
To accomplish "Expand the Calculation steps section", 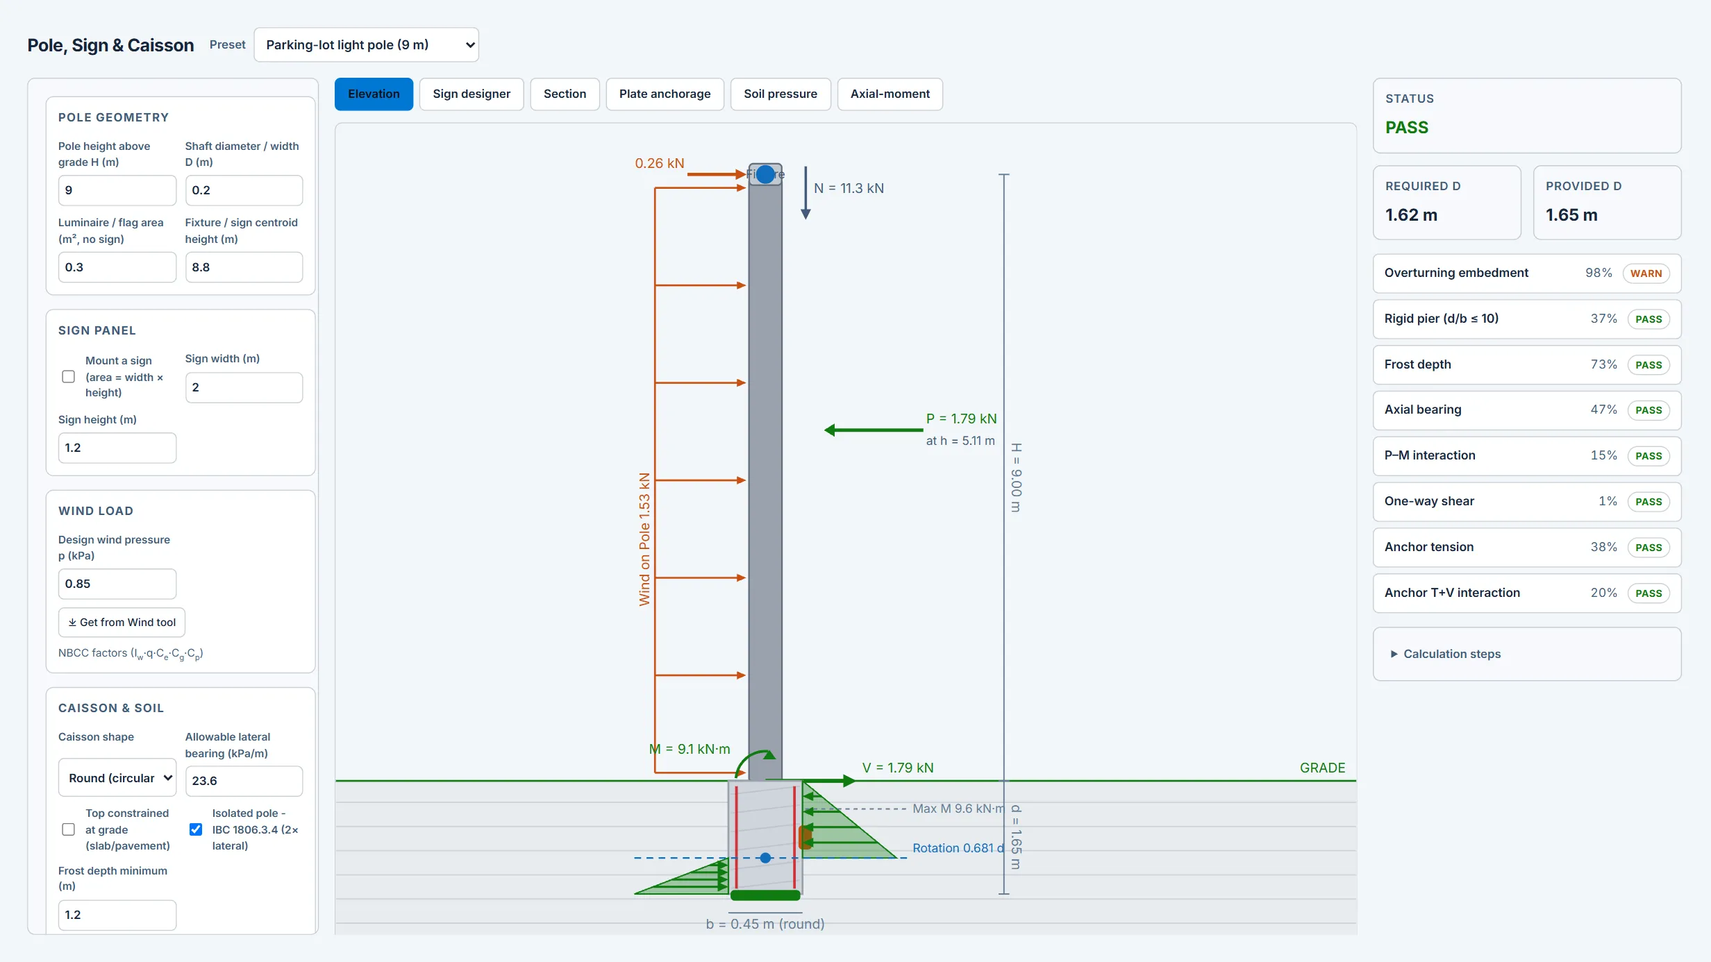I will click(1451, 654).
